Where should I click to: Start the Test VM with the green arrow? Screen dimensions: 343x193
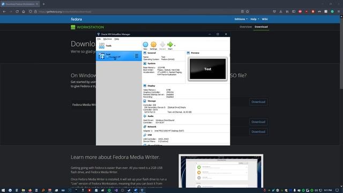(x=170, y=46)
